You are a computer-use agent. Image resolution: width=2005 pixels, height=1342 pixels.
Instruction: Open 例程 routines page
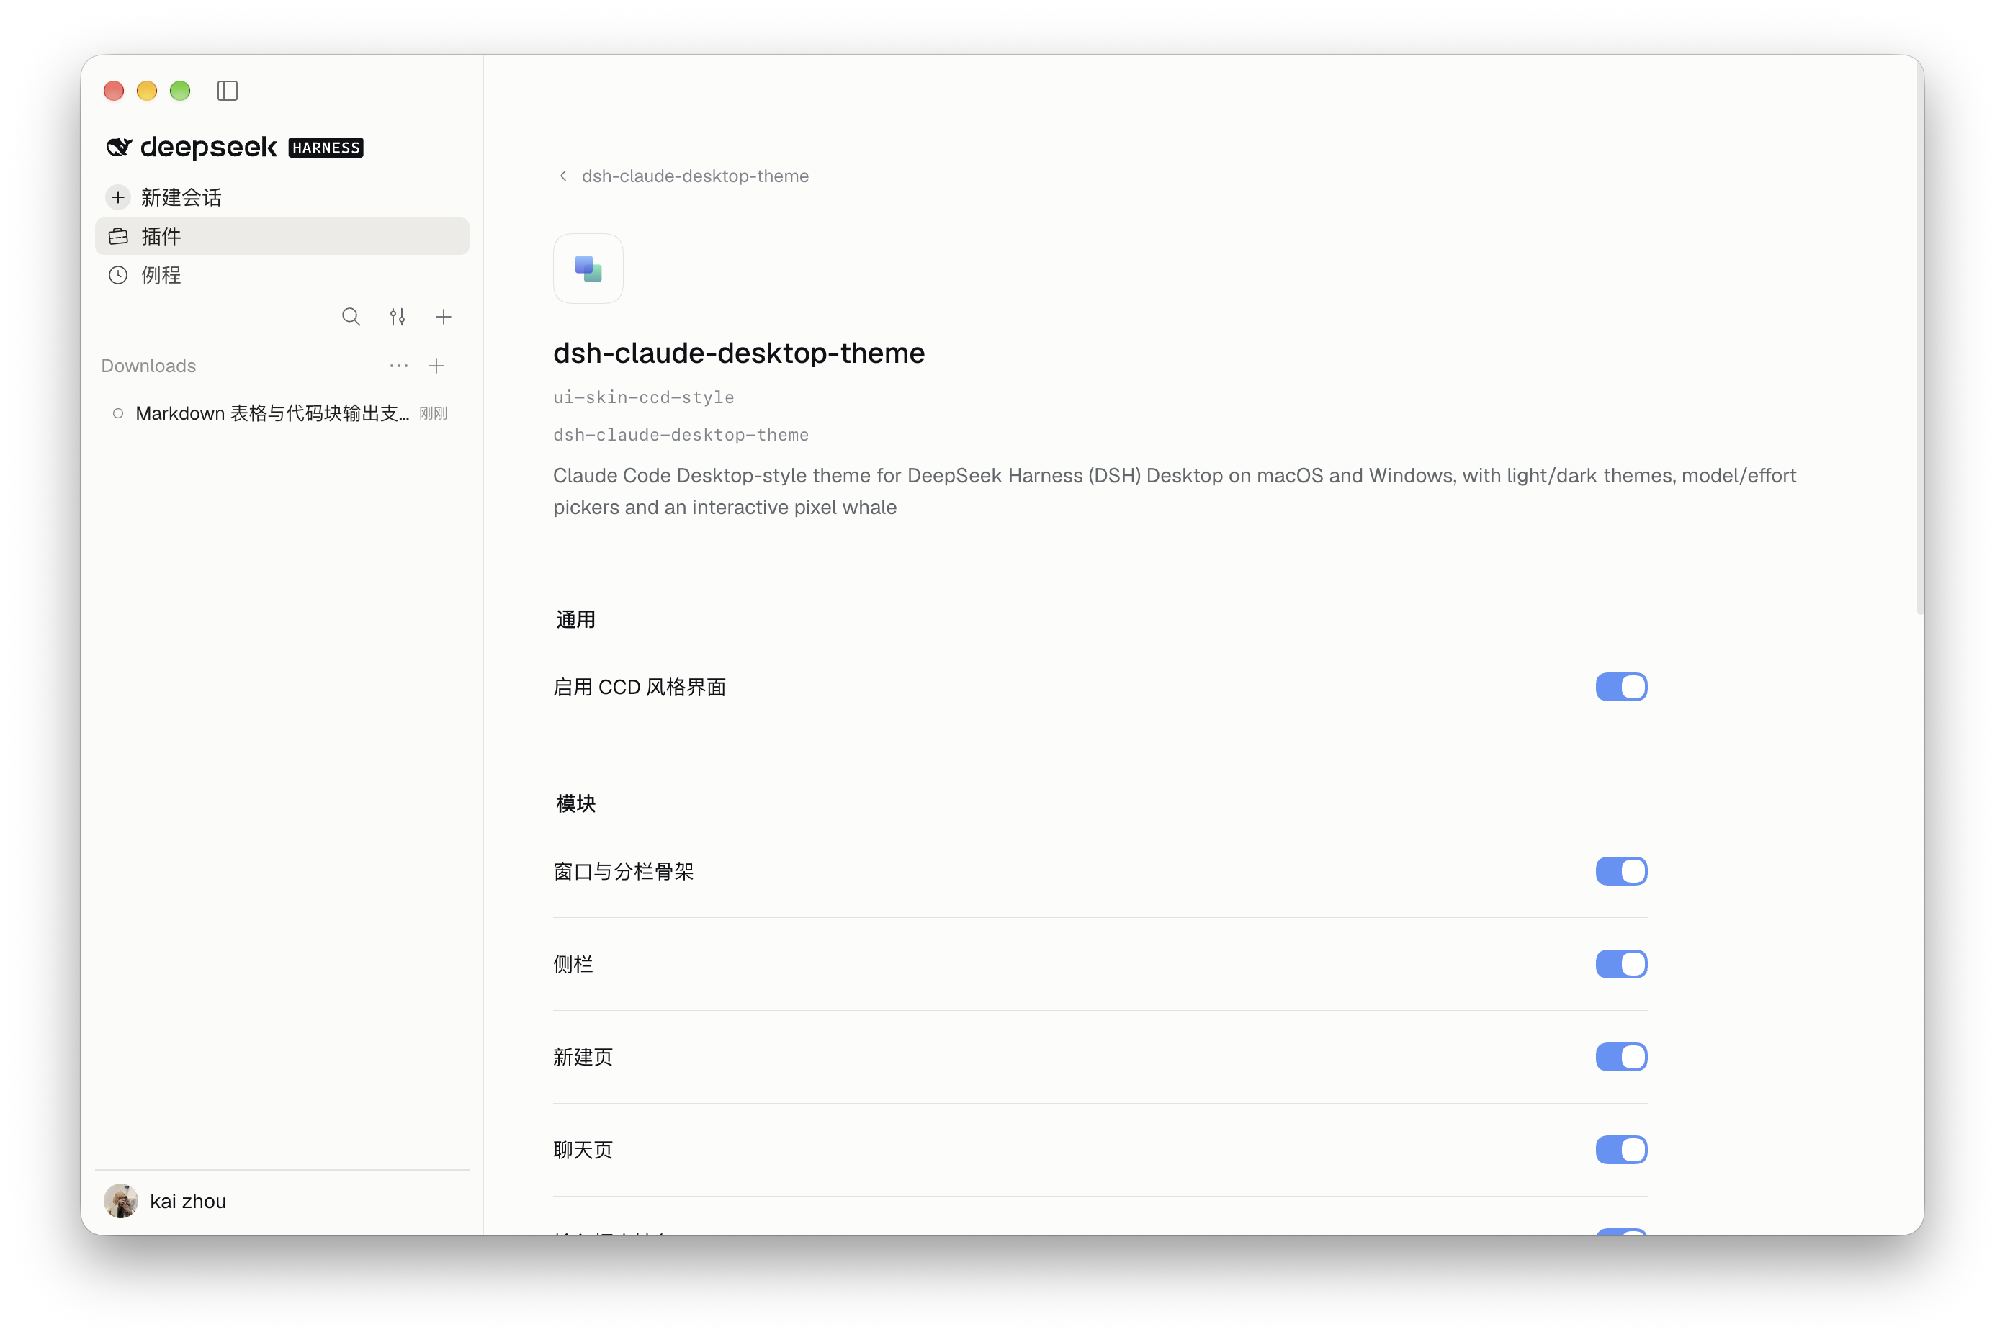click(282, 275)
